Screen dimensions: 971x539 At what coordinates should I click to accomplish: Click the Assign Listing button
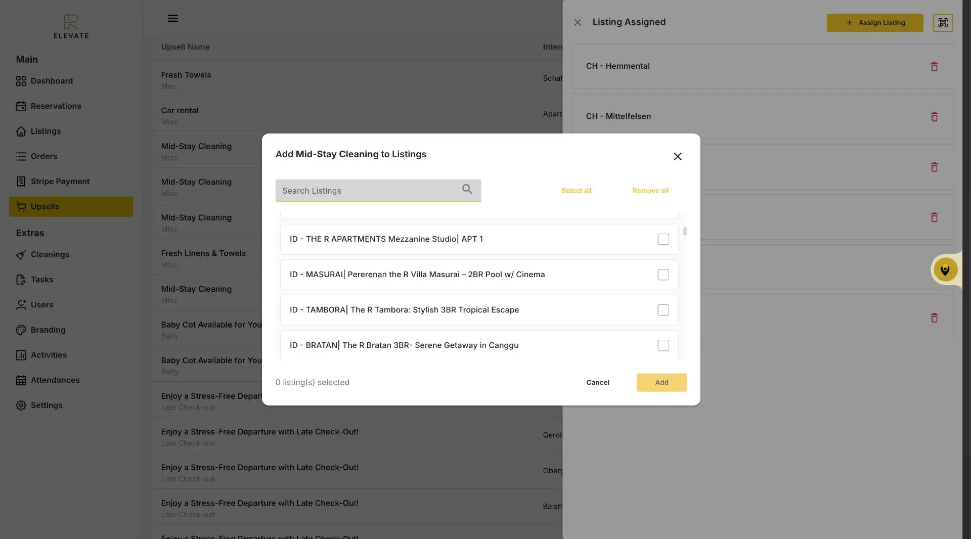click(x=875, y=22)
